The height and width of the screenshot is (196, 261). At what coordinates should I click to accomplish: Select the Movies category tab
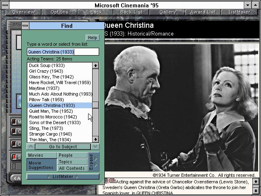pyautogui.click(x=42, y=155)
